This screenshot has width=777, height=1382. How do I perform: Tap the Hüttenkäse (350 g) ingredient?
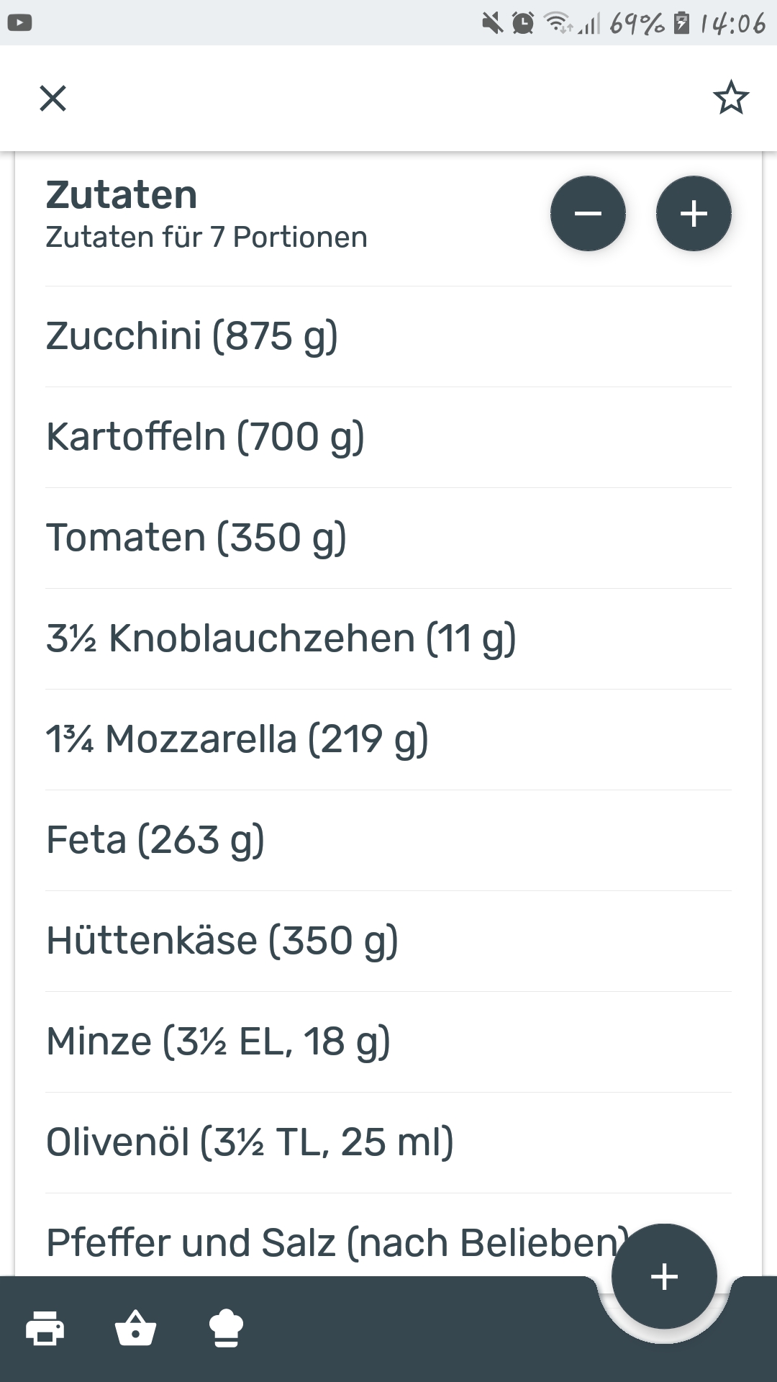coord(222,941)
